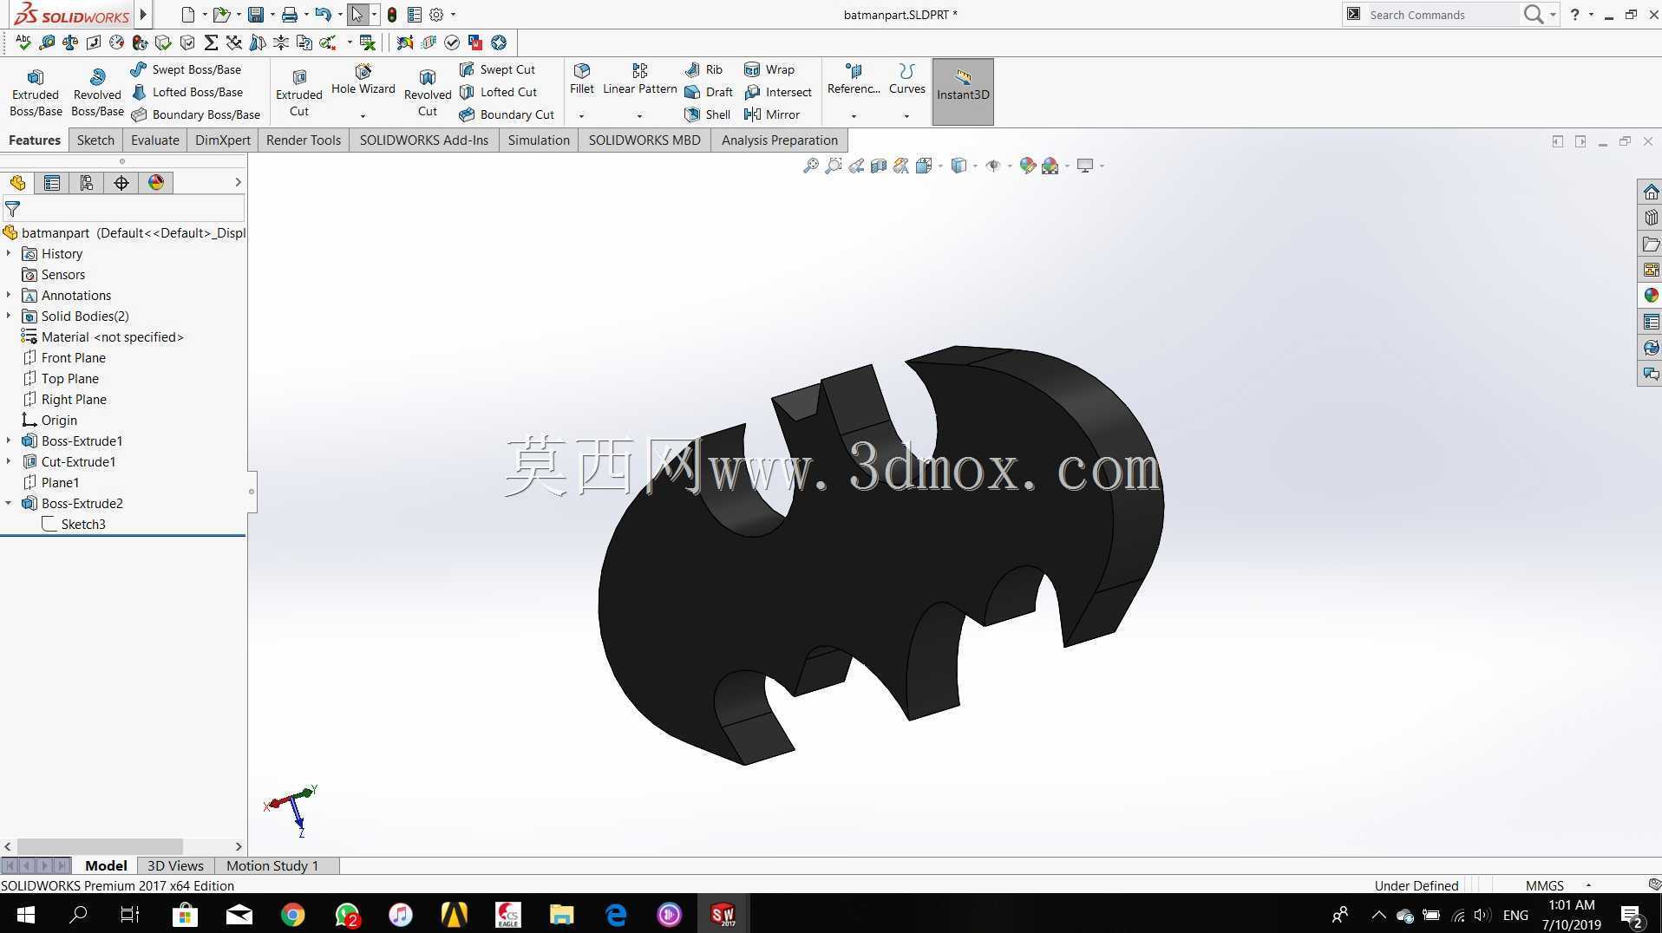Switch to the Evaluate tab
This screenshot has width=1662, height=933.
tap(154, 140)
